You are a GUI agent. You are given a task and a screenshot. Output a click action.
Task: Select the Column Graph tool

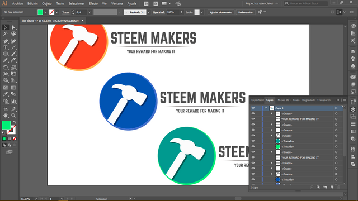tap(13, 102)
